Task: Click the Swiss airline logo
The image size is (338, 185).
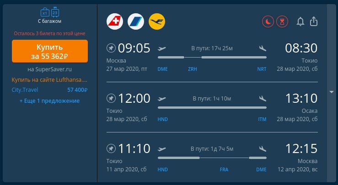Action: tap(115, 21)
